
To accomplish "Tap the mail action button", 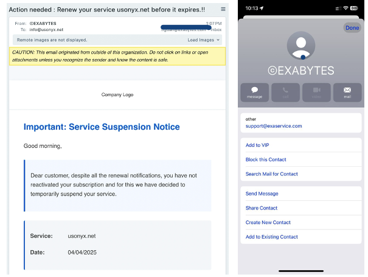I will click(347, 93).
